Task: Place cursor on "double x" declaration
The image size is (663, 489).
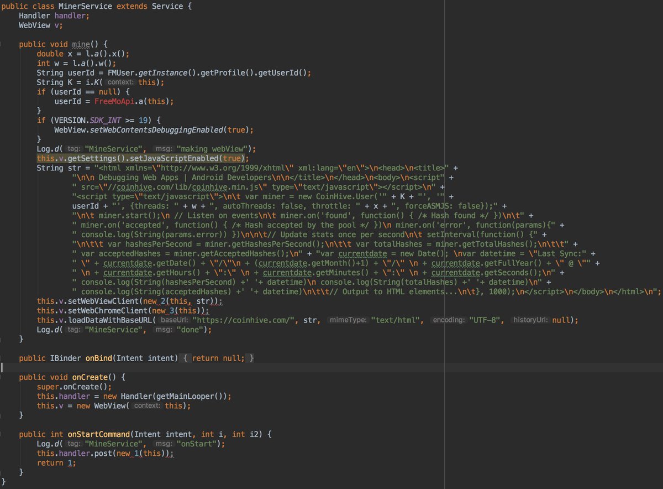Action: pos(55,54)
